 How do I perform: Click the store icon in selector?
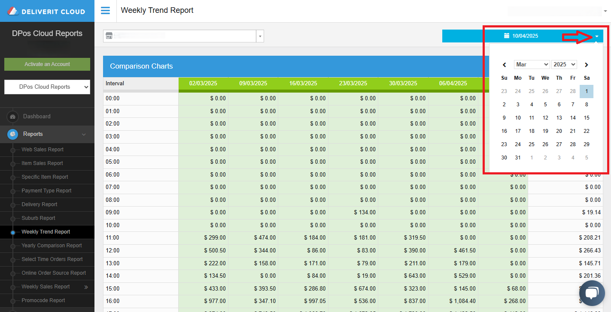coord(109,36)
